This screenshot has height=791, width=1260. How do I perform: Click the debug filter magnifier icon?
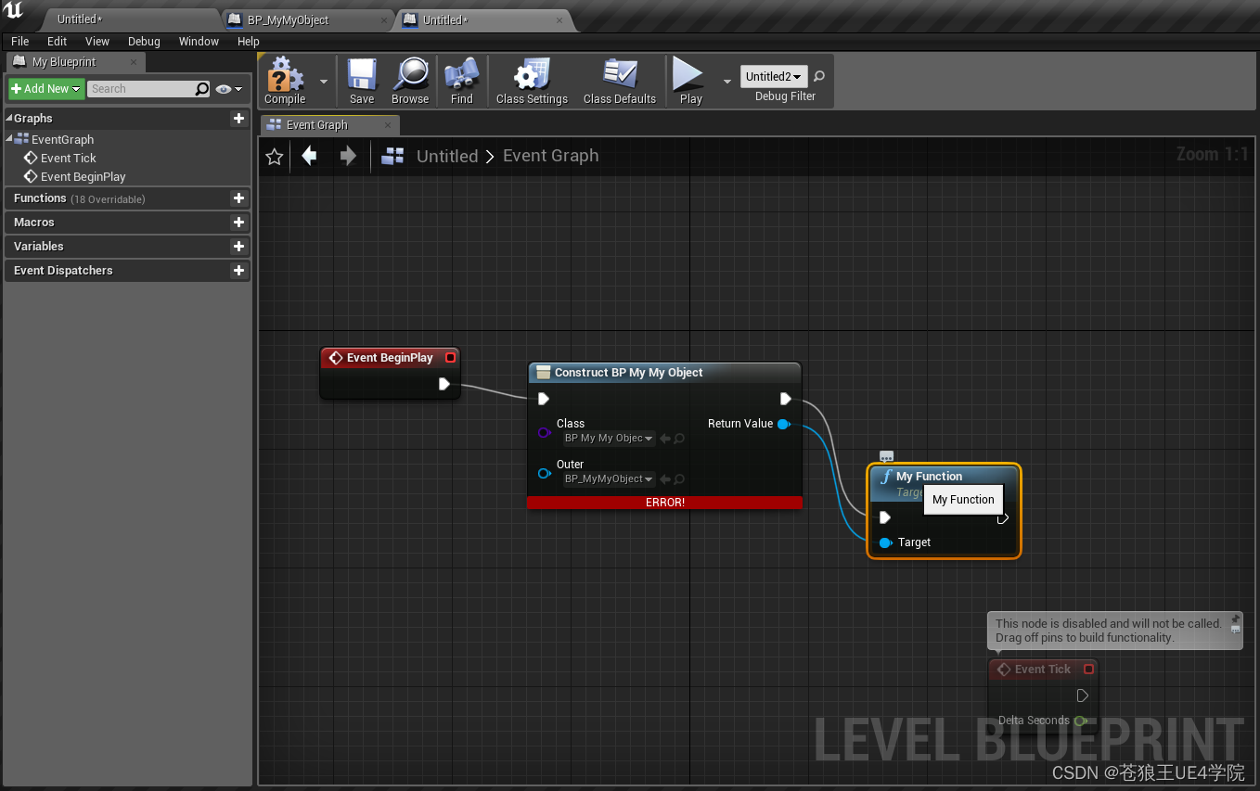(x=819, y=76)
